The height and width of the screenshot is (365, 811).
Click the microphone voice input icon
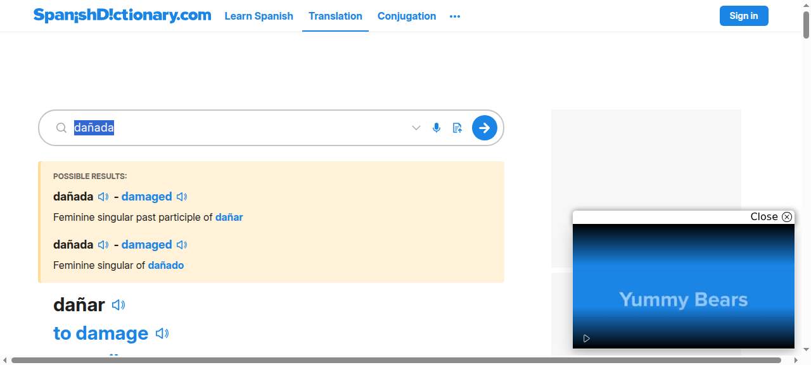pyautogui.click(x=437, y=128)
